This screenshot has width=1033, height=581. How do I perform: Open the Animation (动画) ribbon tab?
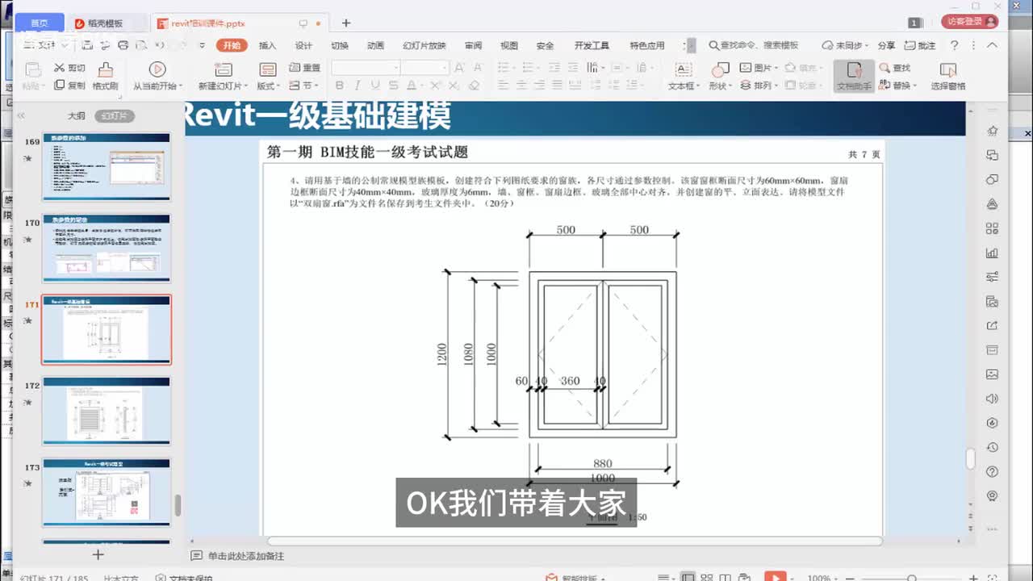(375, 46)
